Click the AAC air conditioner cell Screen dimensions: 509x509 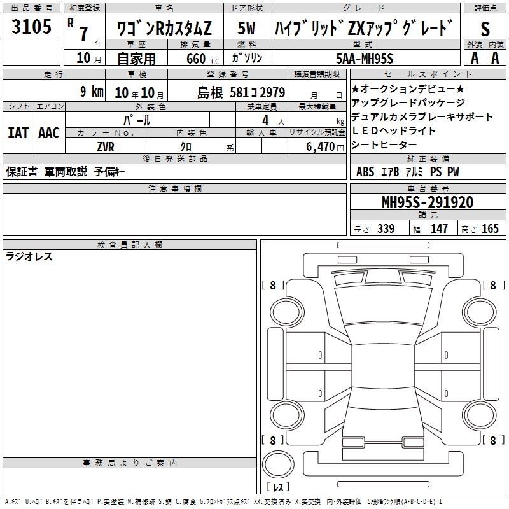coord(49,132)
